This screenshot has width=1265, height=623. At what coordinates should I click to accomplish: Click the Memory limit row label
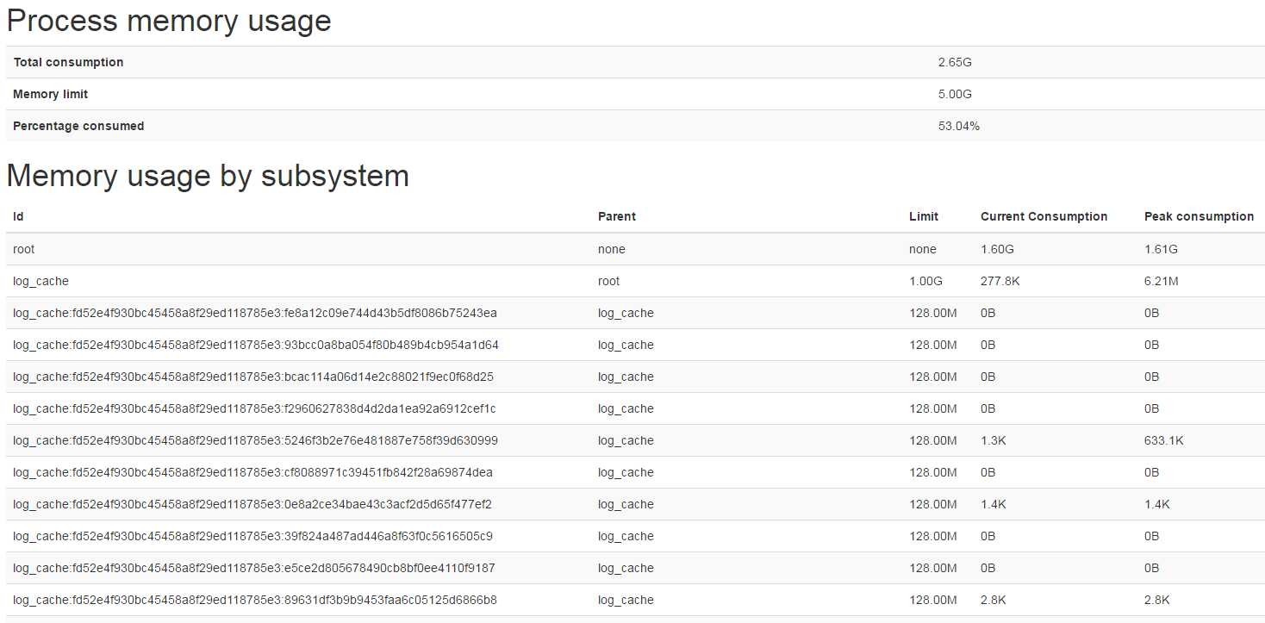tap(50, 94)
